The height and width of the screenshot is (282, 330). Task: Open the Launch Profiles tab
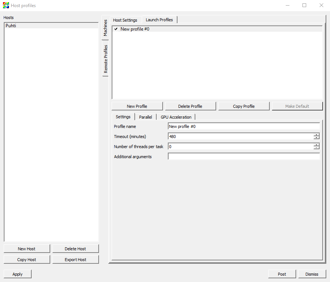159,20
